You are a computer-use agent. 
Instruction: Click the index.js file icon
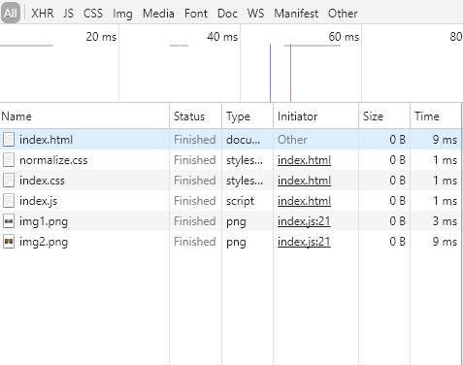9,201
